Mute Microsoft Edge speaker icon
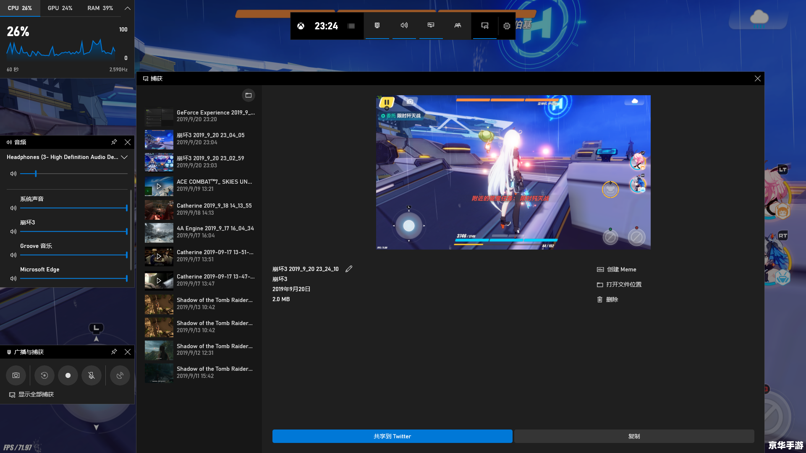This screenshot has height=453, width=806. pos(13,279)
